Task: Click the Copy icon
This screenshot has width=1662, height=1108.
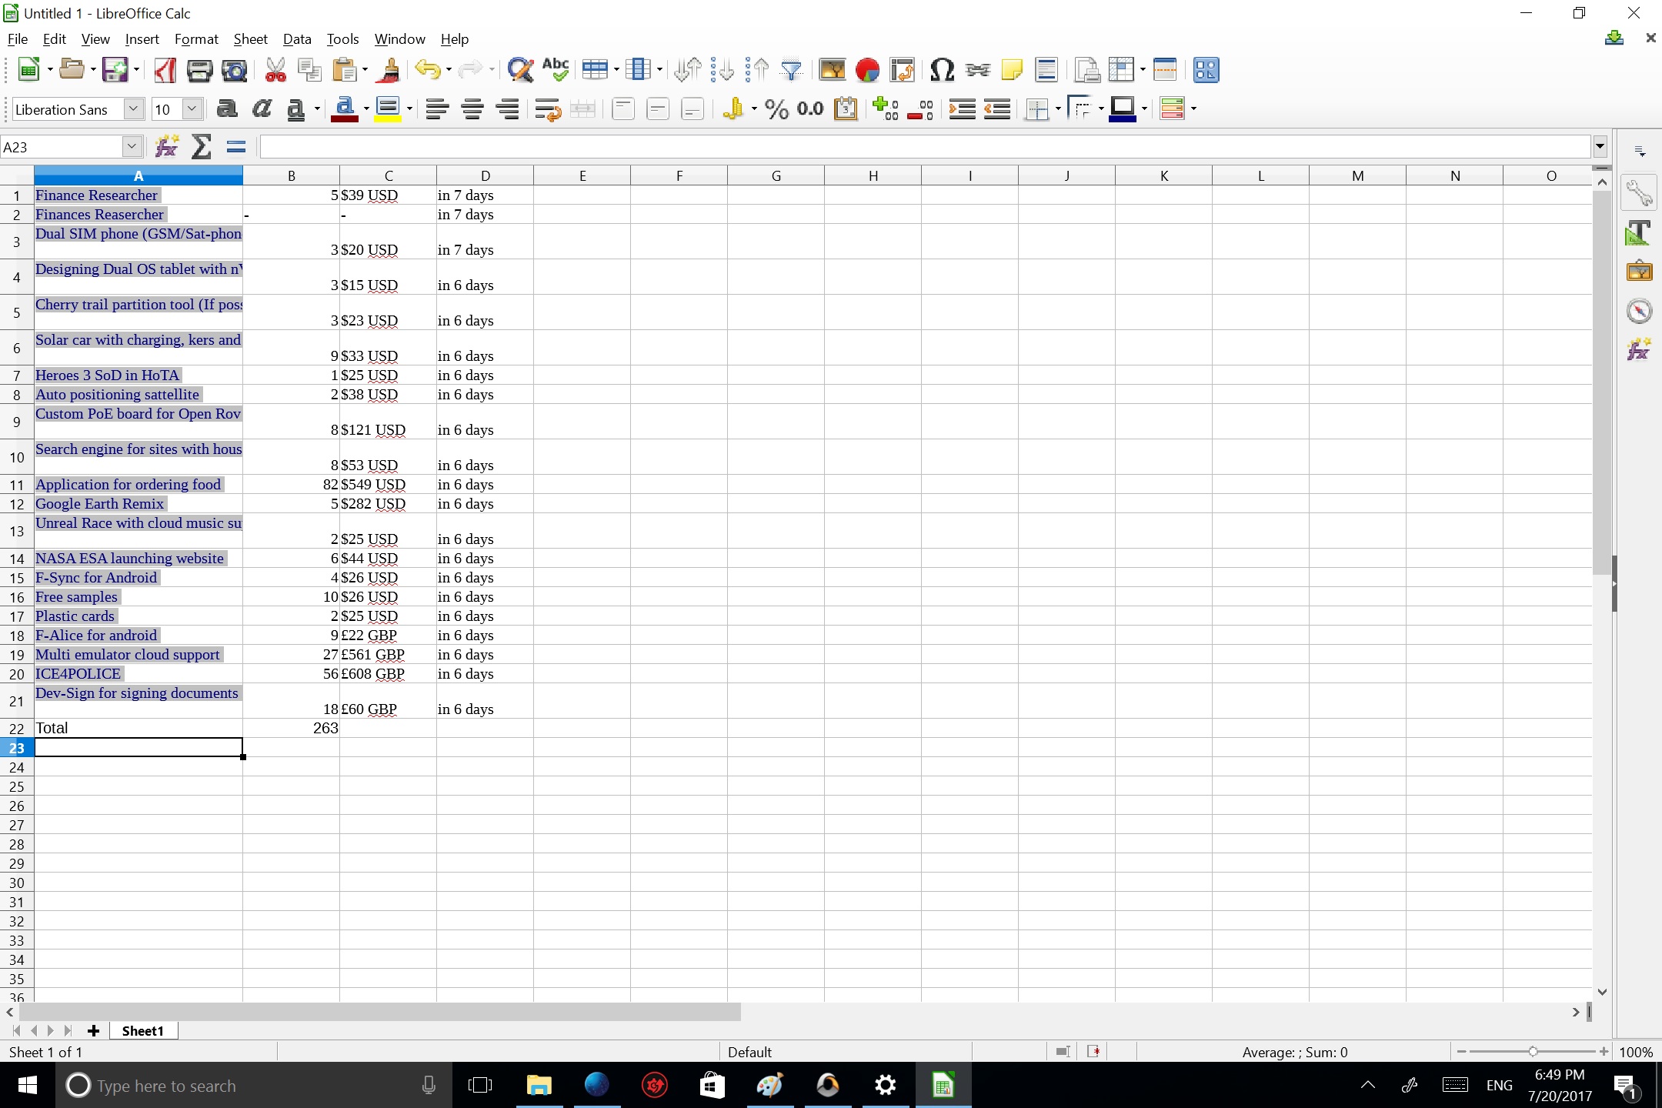Action: pyautogui.click(x=309, y=70)
